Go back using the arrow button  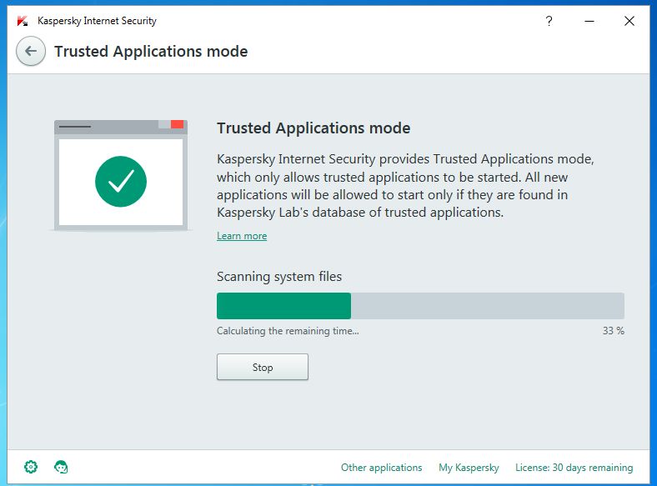[31, 52]
